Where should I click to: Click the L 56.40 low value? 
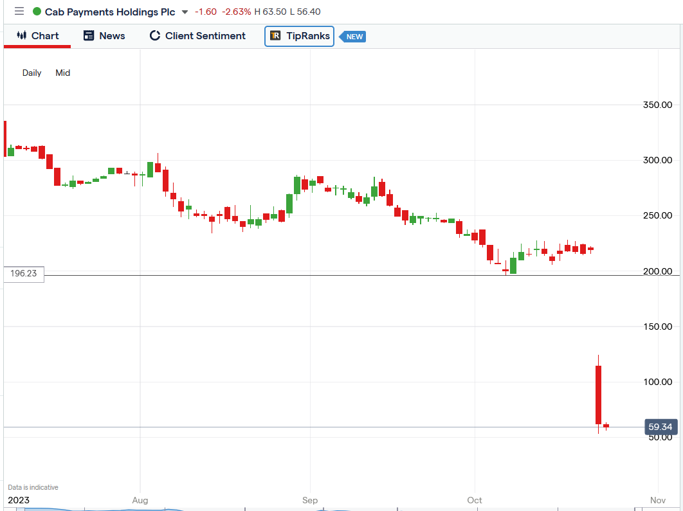305,12
